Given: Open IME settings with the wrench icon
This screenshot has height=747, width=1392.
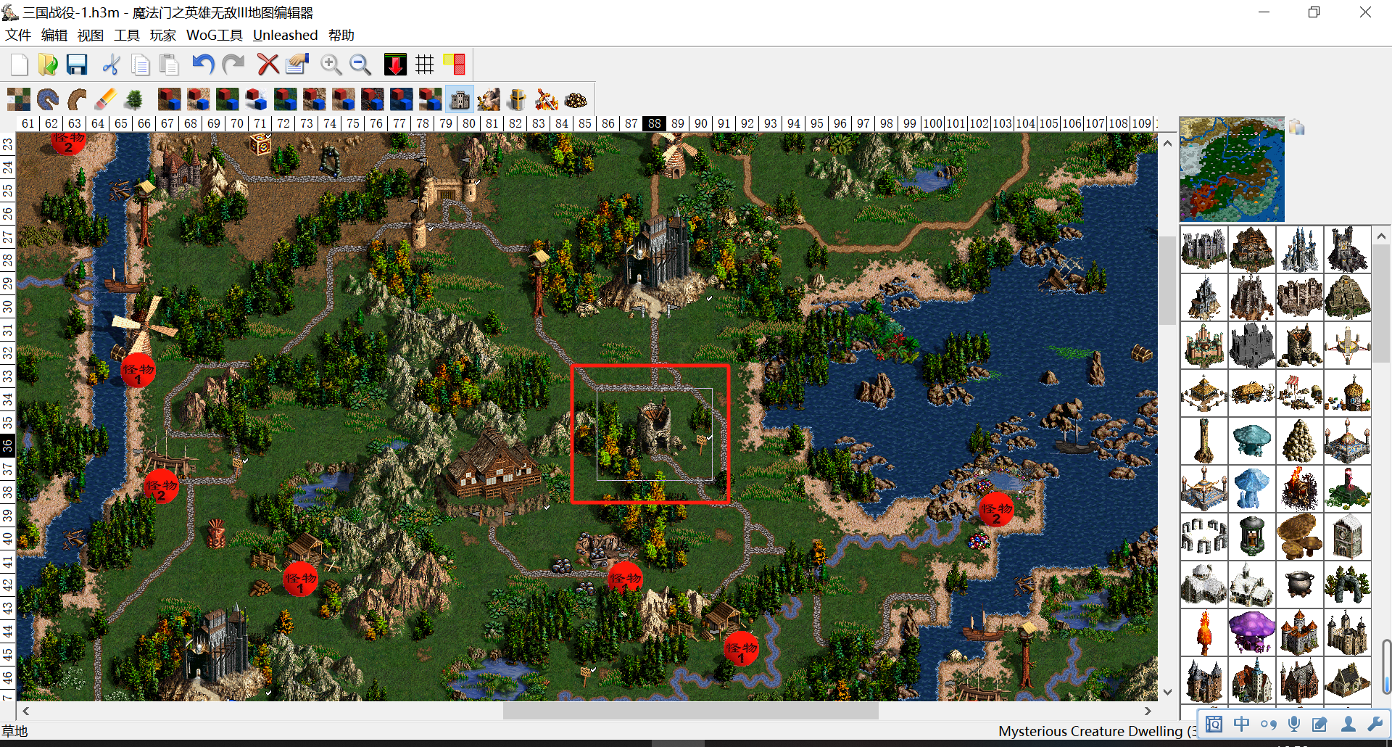Looking at the screenshot, I should pos(1375,724).
